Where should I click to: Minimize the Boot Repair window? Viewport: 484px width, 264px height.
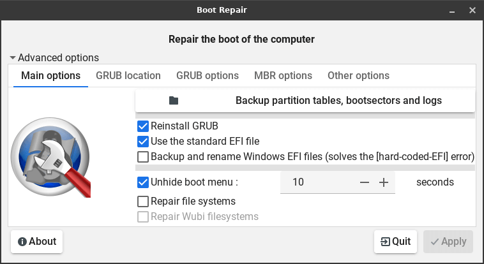point(452,10)
